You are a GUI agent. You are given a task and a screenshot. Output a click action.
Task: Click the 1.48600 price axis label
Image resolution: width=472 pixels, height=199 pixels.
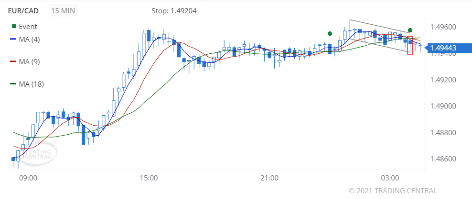[x=443, y=159]
